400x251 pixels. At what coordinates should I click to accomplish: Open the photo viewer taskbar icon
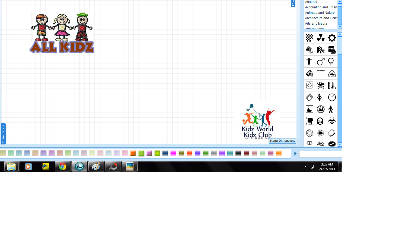pyautogui.click(x=130, y=166)
